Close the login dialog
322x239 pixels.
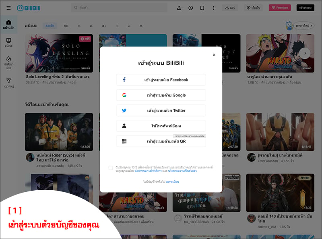point(214,55)
